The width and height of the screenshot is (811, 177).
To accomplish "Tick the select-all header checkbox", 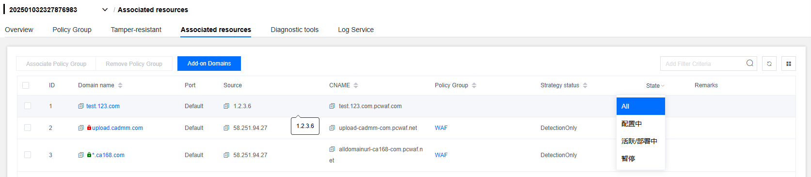I will pos(26,85).
